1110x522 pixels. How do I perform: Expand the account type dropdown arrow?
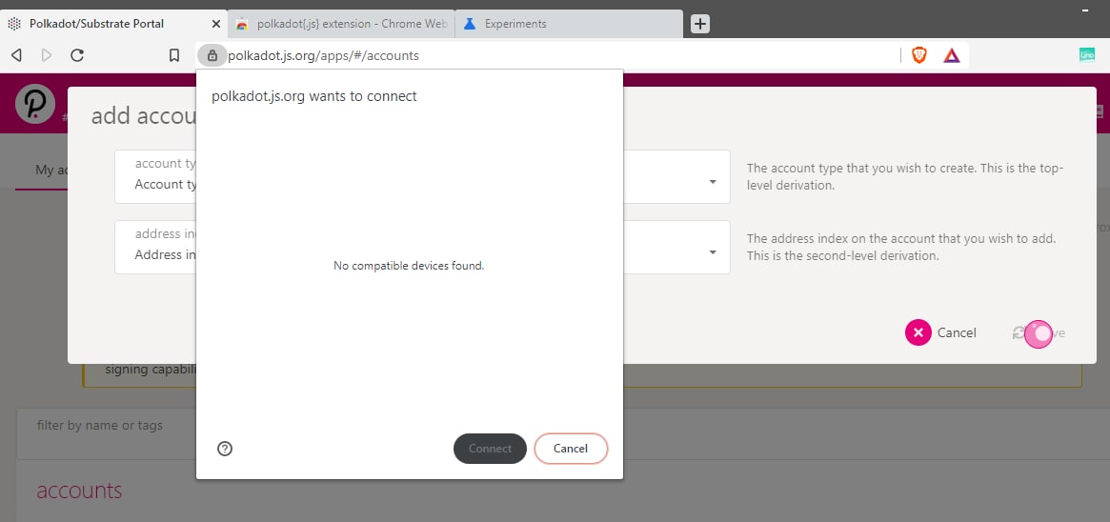[713, 183]
